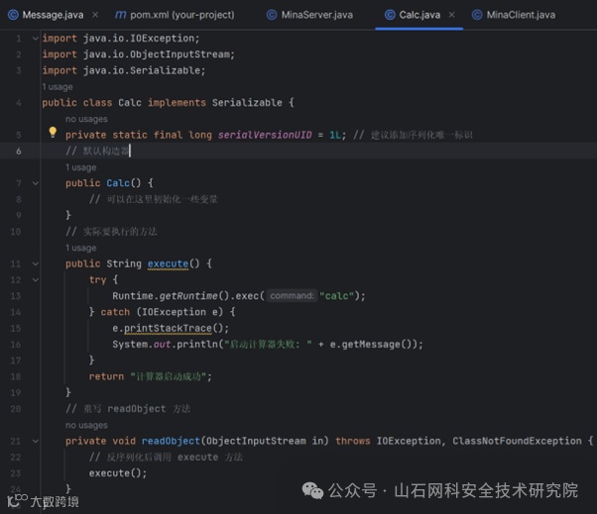The image size is (597, 514).
Task: Click the MinaClient.java class icon
Action: point(477,15)
